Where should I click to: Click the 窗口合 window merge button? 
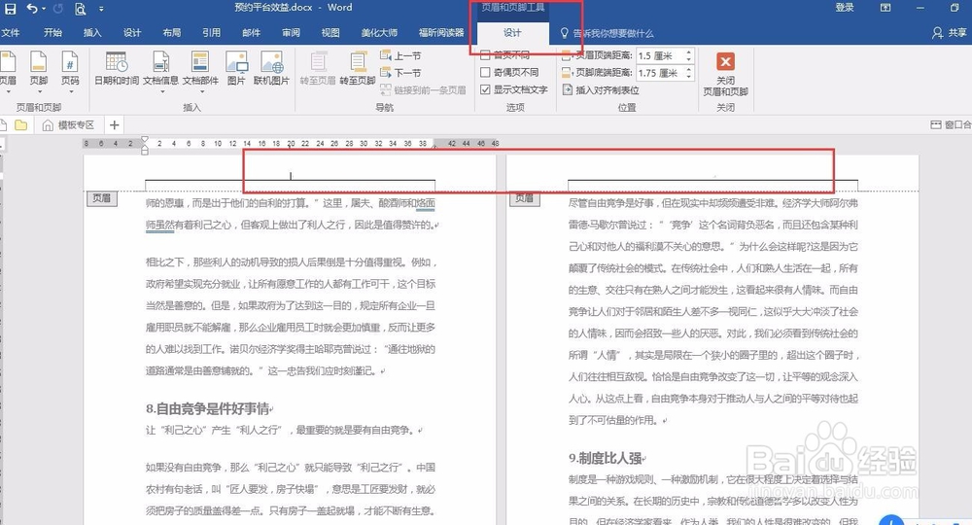click(x=951, y=124)
